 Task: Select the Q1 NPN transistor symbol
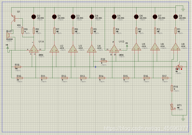click(x=13, y=19)
